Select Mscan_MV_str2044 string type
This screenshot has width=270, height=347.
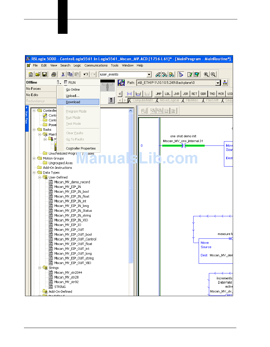68,273
